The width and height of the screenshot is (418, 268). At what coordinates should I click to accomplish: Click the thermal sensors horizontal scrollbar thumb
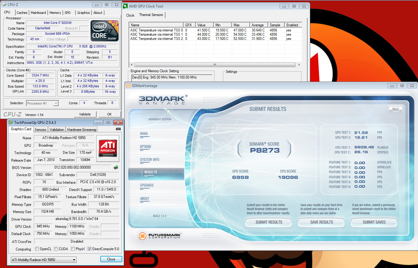214,65
